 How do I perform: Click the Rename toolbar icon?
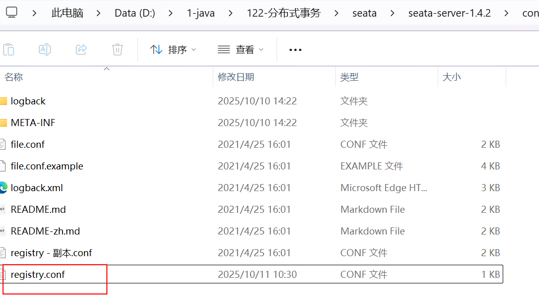point(45,49)
